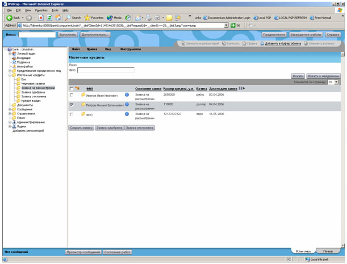Click the column settings icon after Дата подачи заявки

241,88
